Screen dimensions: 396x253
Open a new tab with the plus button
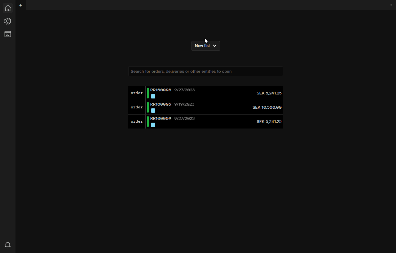20,5
